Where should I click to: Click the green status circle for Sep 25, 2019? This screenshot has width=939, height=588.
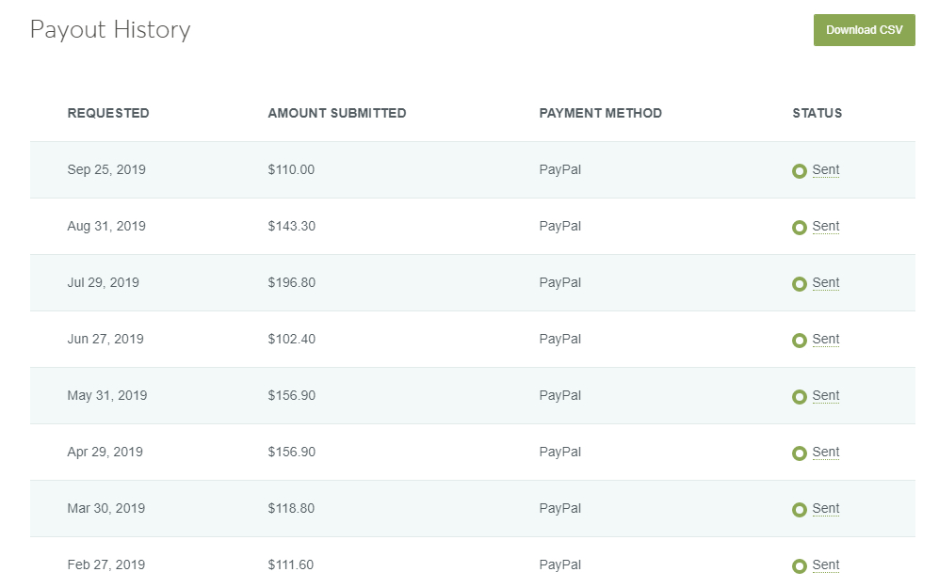799,171
